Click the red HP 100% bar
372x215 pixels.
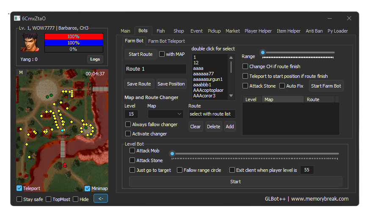pyautogui.click(x=74, y=36)
